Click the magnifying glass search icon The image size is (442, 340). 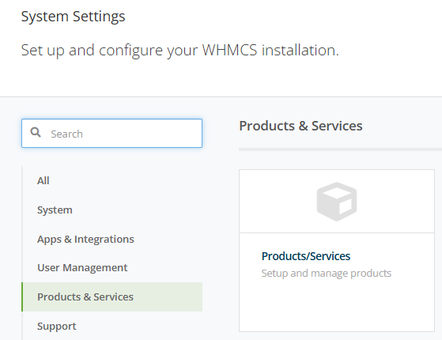36,132
